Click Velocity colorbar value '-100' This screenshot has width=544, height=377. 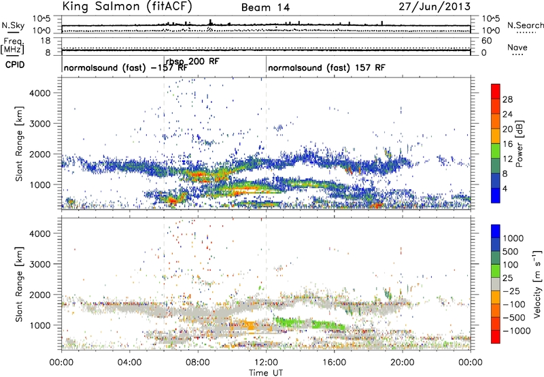(x=513, y=304)
